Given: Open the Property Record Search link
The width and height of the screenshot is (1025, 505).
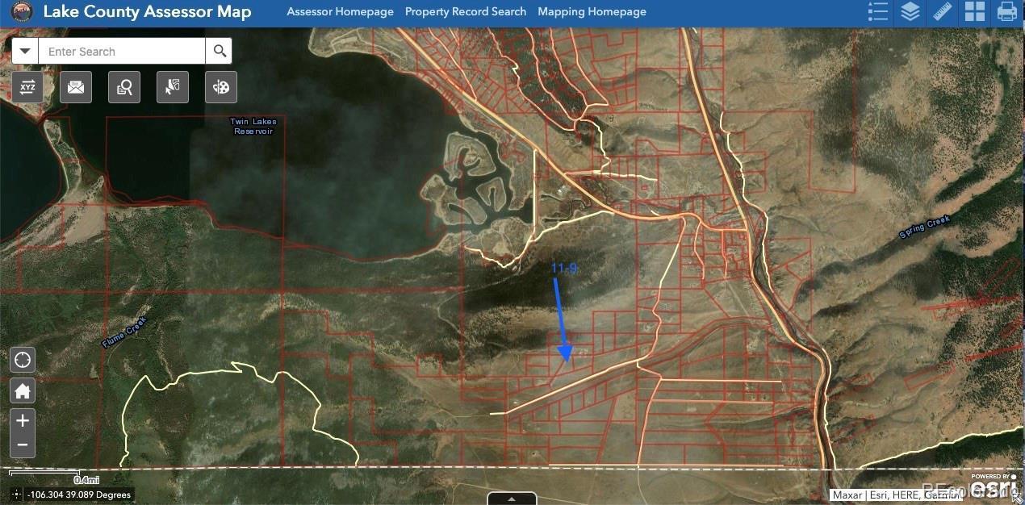Looking at the screenshot, I should pos(466,12).
